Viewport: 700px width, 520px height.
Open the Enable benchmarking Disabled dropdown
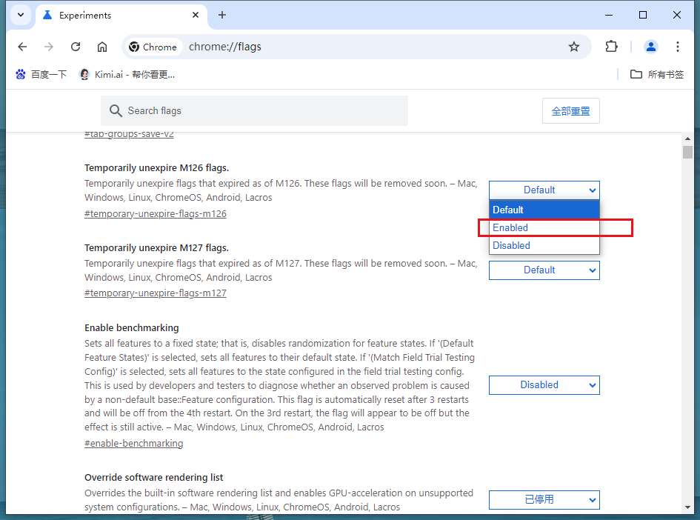(544, 385)
